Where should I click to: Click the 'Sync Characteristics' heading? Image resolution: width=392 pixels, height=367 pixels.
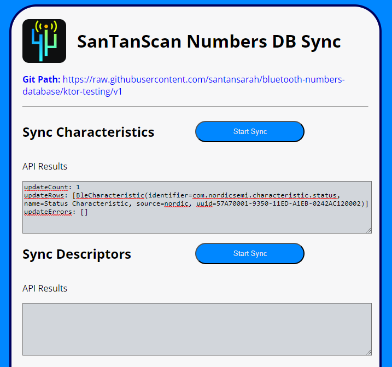tap(88, 132)
